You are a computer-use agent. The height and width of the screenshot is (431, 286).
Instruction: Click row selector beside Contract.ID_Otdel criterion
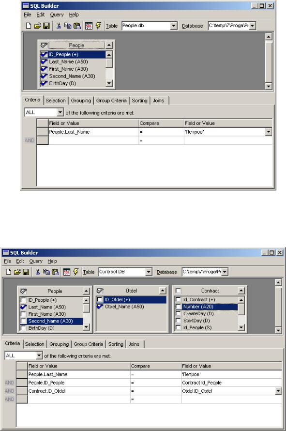pyautogui.click(x=22, y=391)
